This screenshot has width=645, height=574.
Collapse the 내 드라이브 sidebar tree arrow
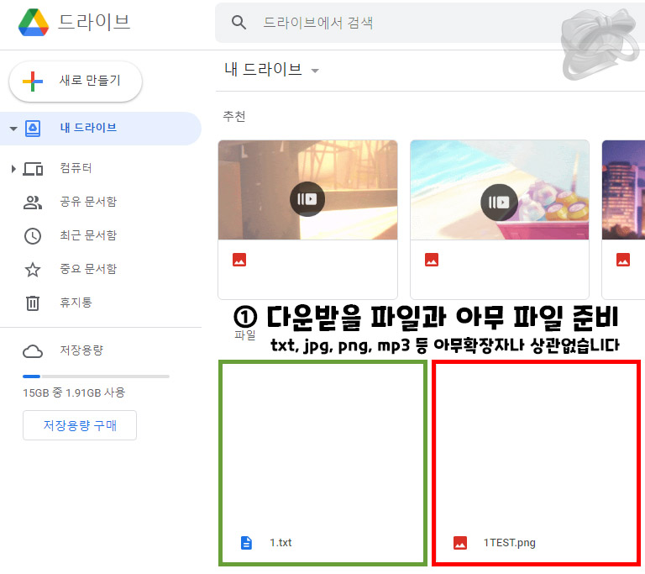[13, 129]
